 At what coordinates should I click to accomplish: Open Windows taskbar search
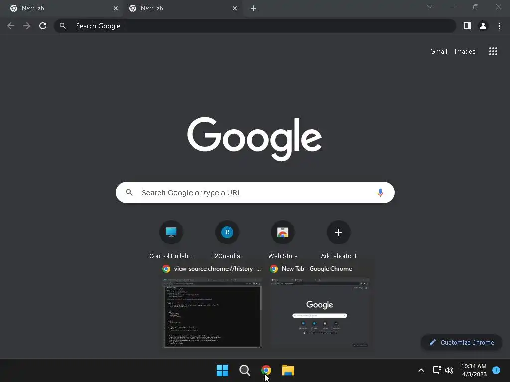point(244,370)
